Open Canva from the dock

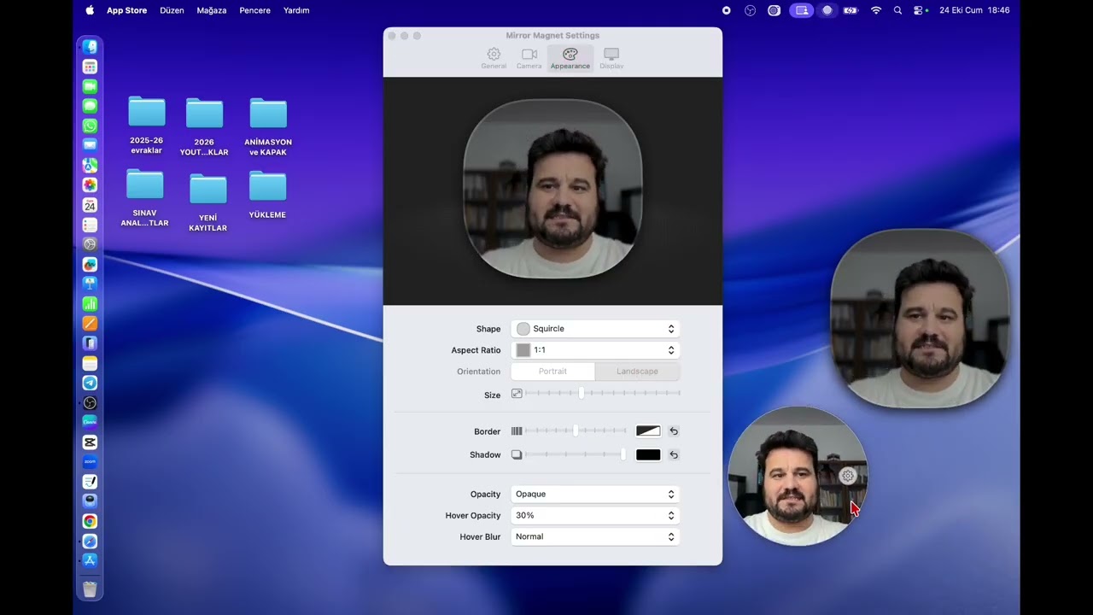tap(90, 422)
